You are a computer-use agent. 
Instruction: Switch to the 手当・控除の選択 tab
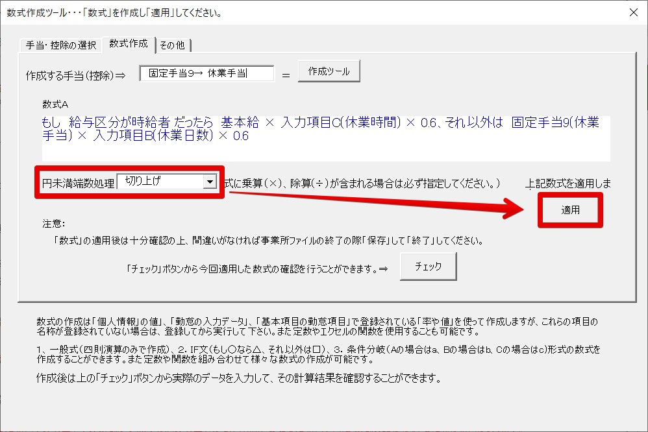pyautogui.click(x=60, y=45)
